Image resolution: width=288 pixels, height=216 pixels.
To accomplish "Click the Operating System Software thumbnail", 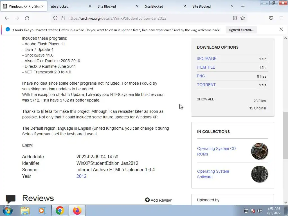I will coord(260,174).
